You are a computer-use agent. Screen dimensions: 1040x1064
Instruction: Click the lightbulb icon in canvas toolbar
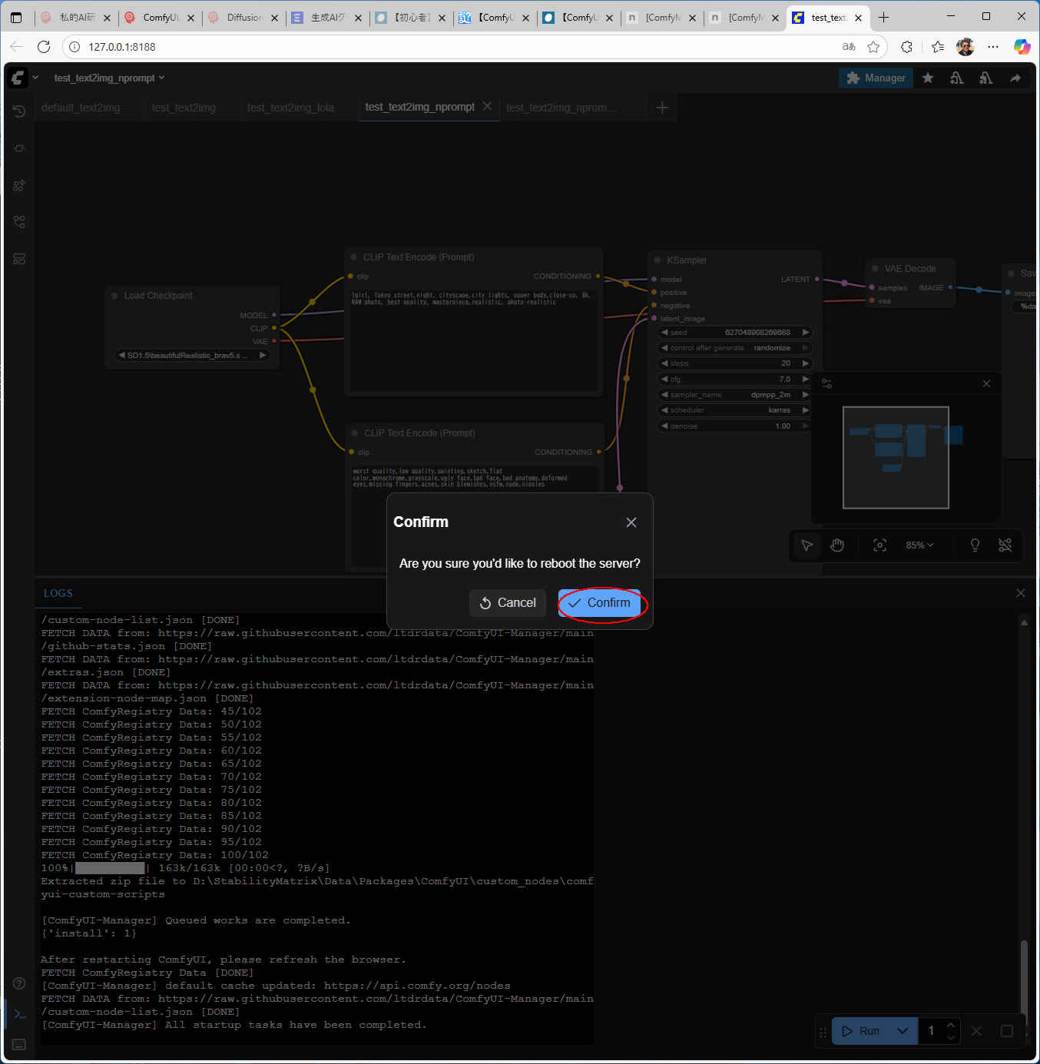coord(975,545)
